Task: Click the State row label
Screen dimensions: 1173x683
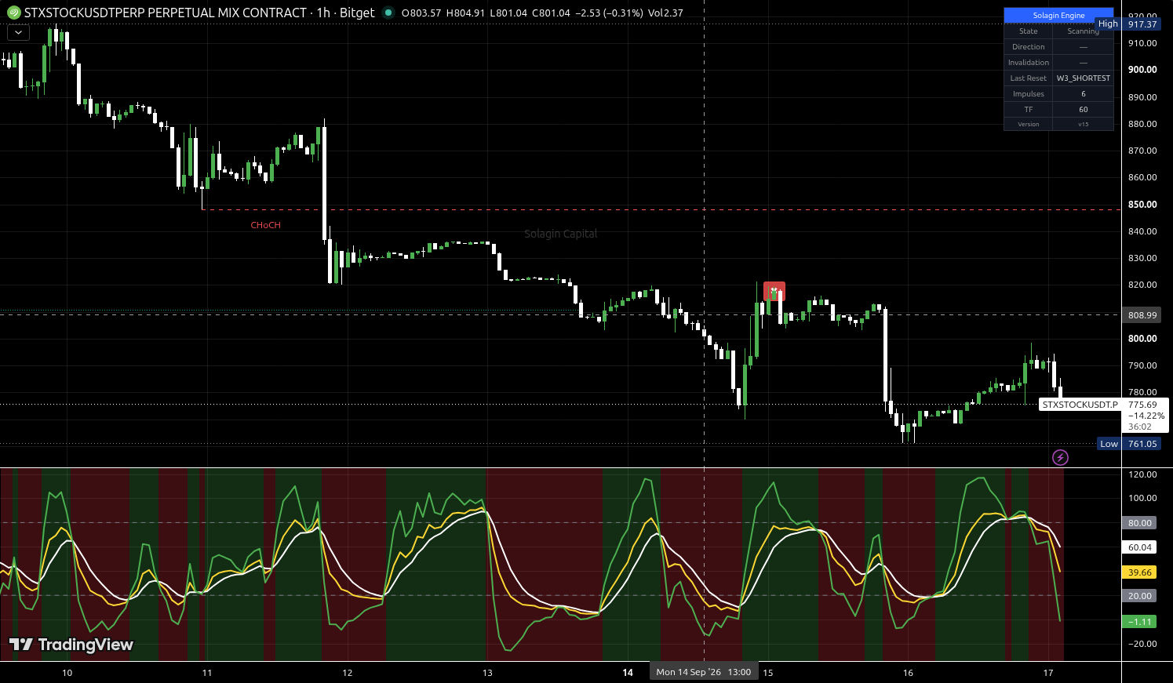Action: click(x=1028, y=31)
